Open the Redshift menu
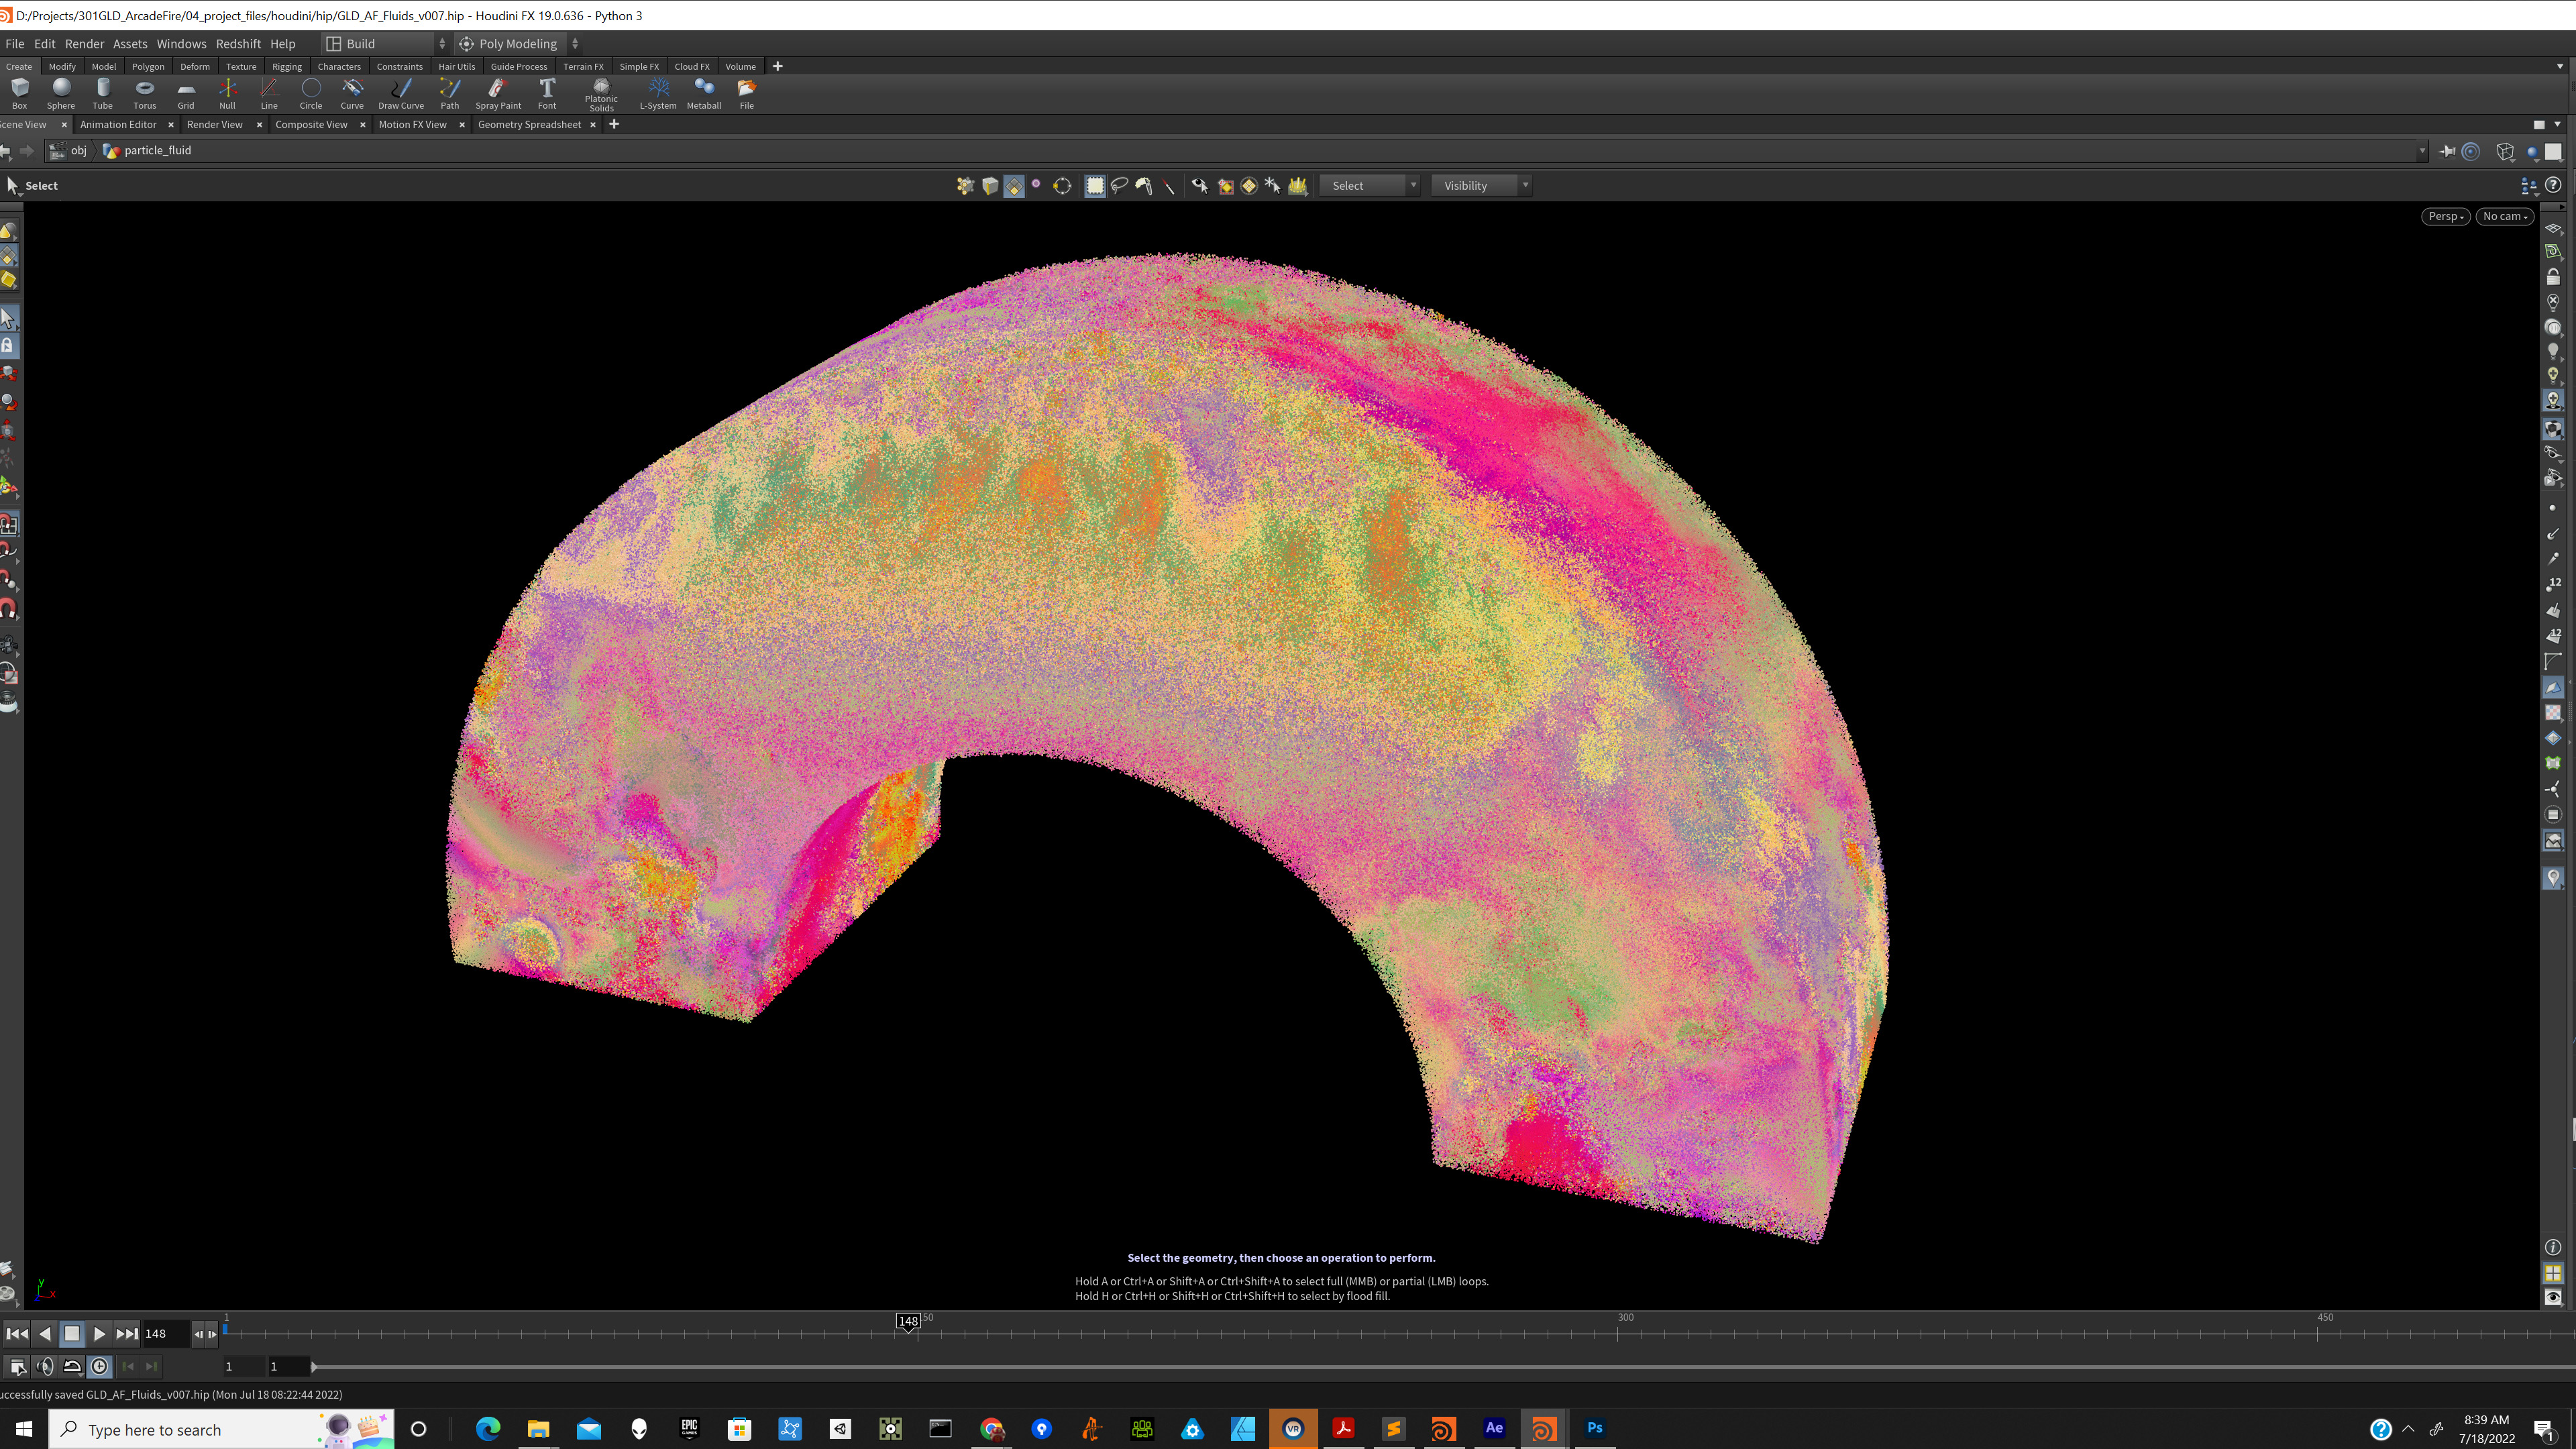 238,44
